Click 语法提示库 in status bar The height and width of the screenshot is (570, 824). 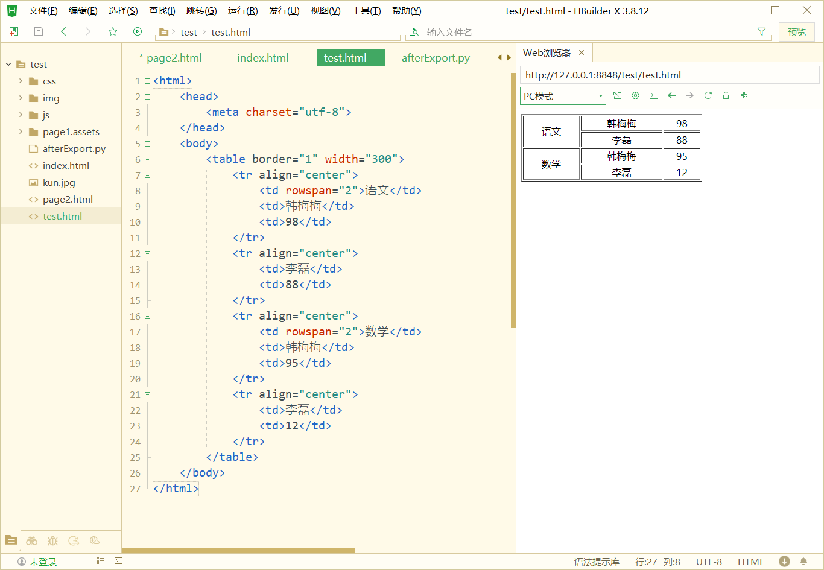597,562
